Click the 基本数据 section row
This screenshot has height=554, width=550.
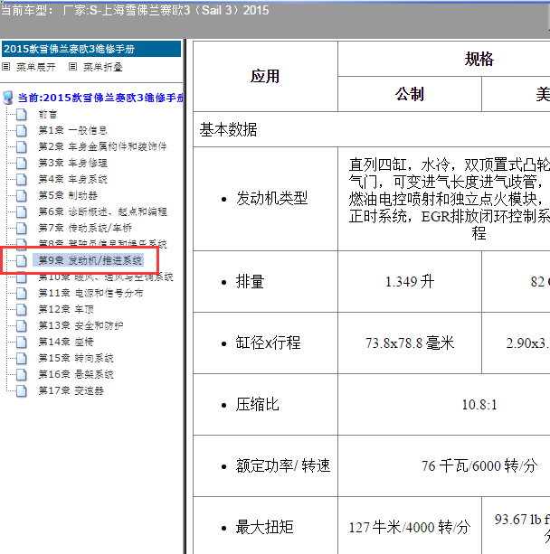point(372,129)
